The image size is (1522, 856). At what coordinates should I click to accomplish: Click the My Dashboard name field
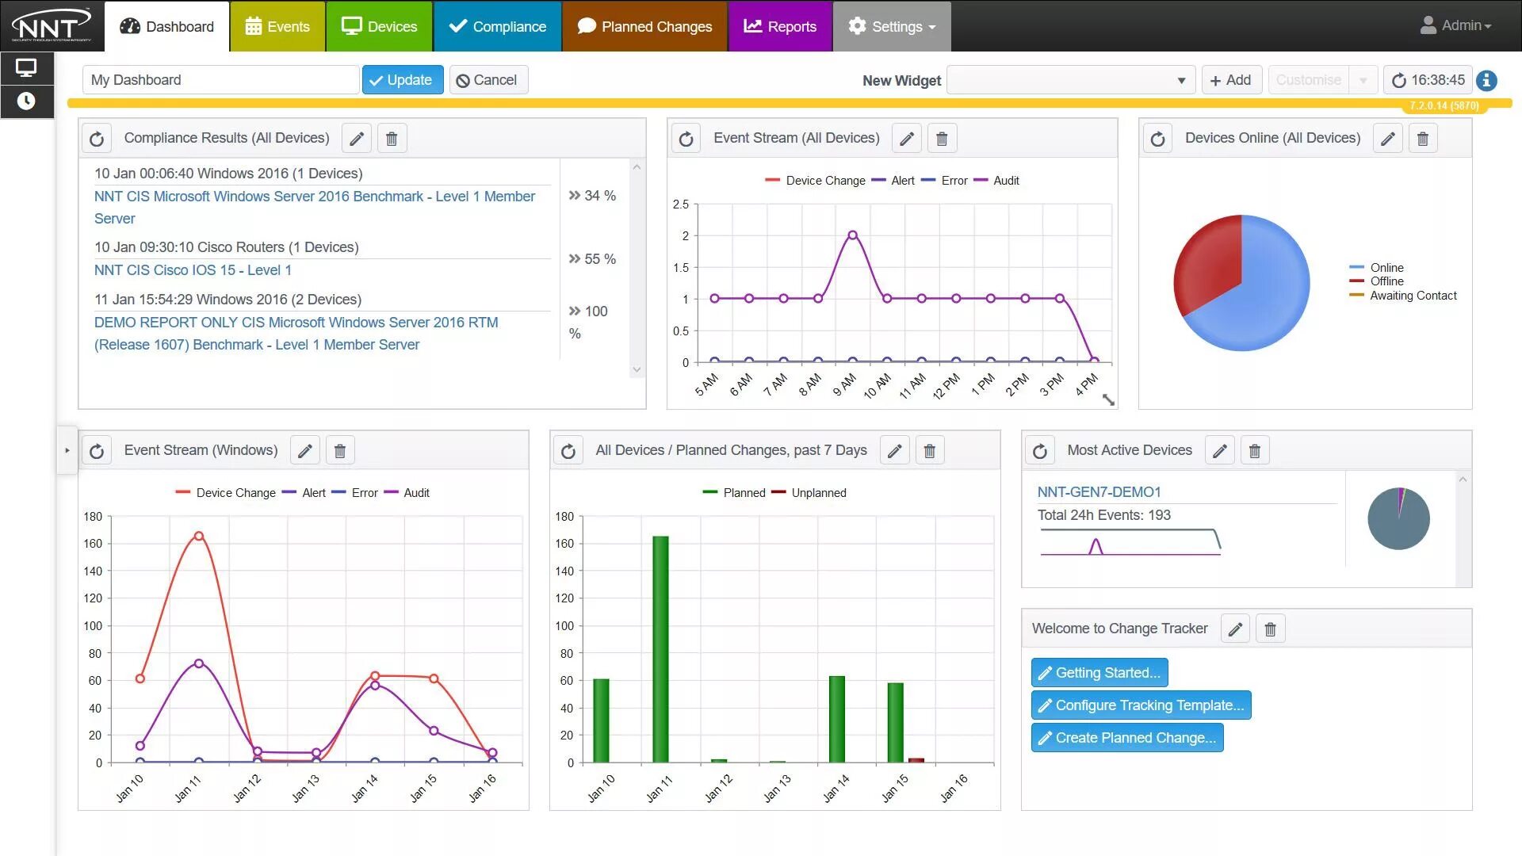pyautogui.click(x=220, y=80)
